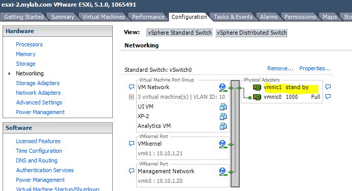Open Storage in Hardware list
Image resolution: width=352 pixels, height=191 pixels.
tap(26, 64)
